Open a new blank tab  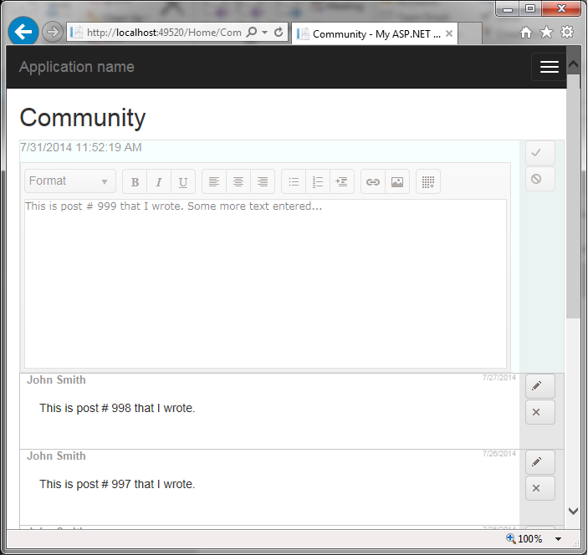[x=470, y=33]
